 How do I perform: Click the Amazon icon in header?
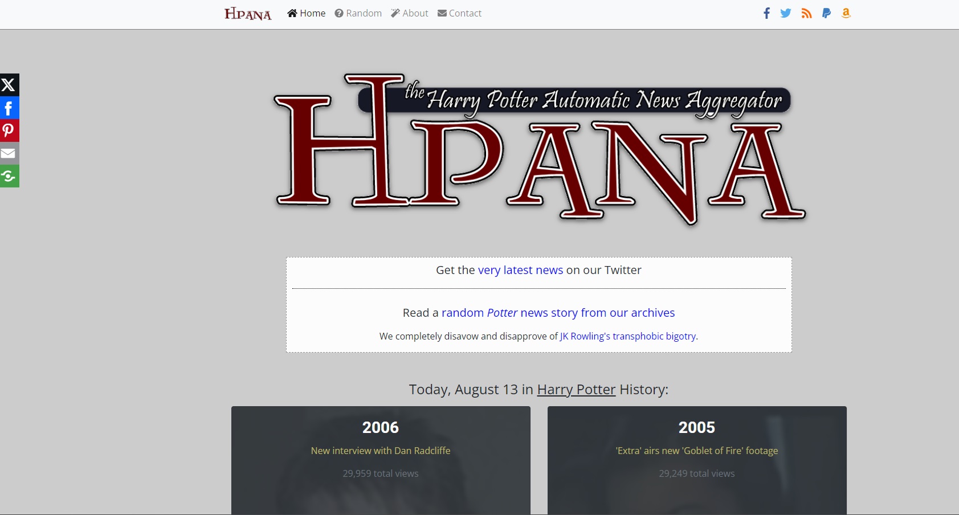pos(846,13)
